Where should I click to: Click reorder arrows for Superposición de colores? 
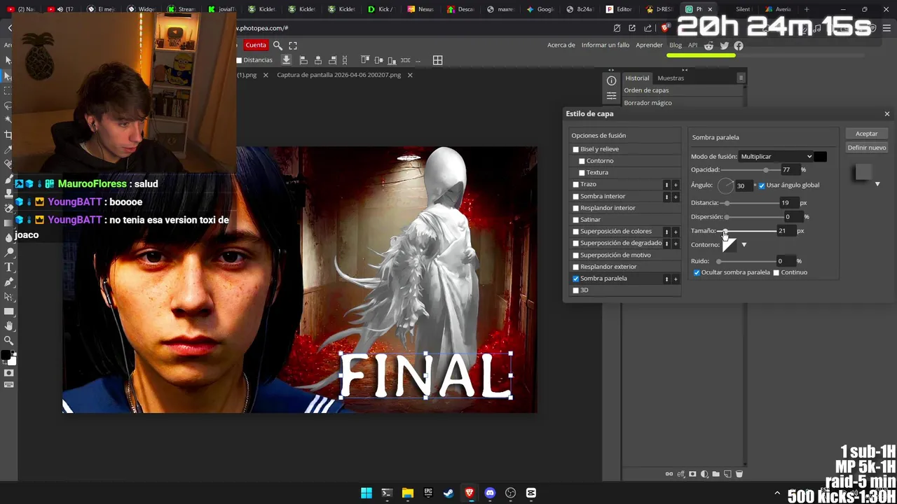pyautogui.click(x=666, y=232)
